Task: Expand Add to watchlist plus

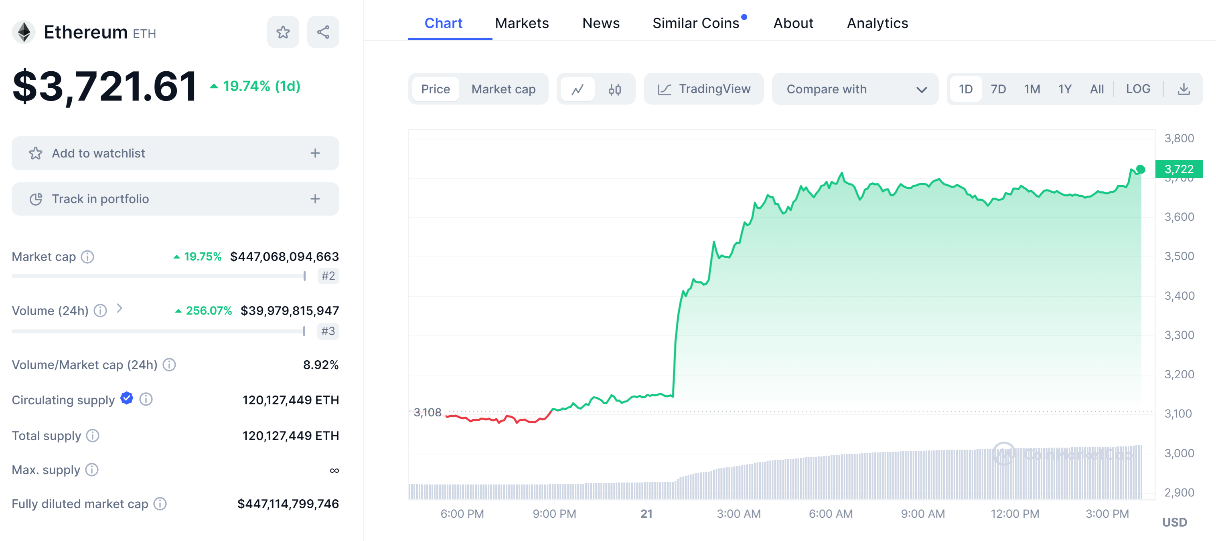Action: tap(315, 153)
